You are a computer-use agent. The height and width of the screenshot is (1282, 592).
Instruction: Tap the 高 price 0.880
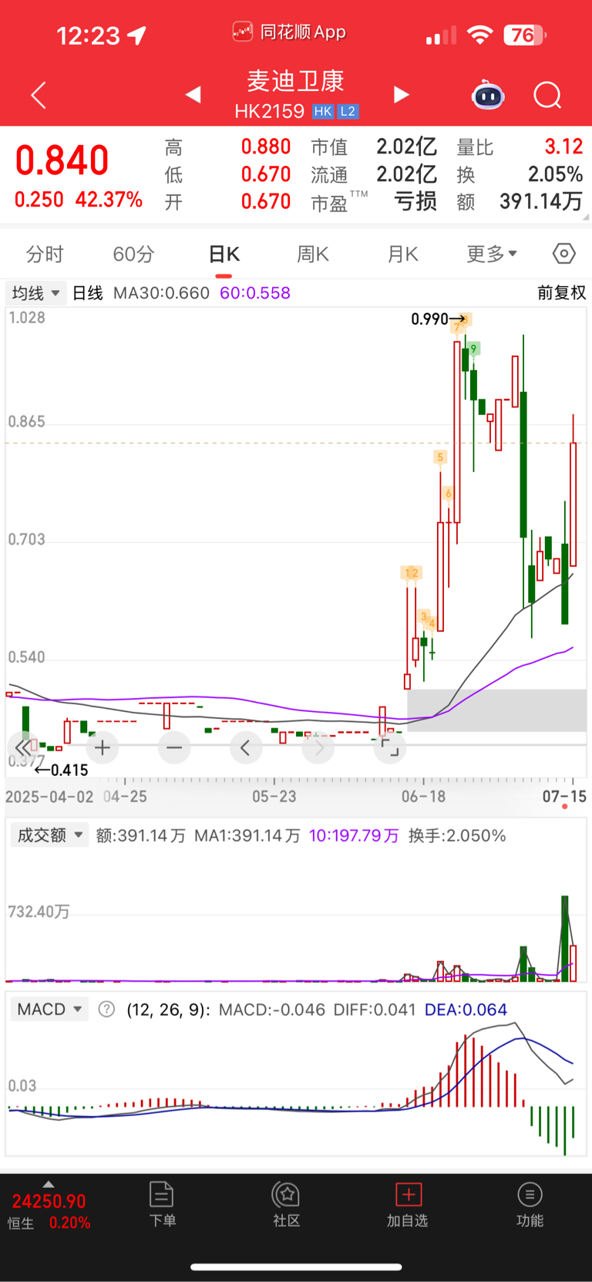tap(266, 147)
